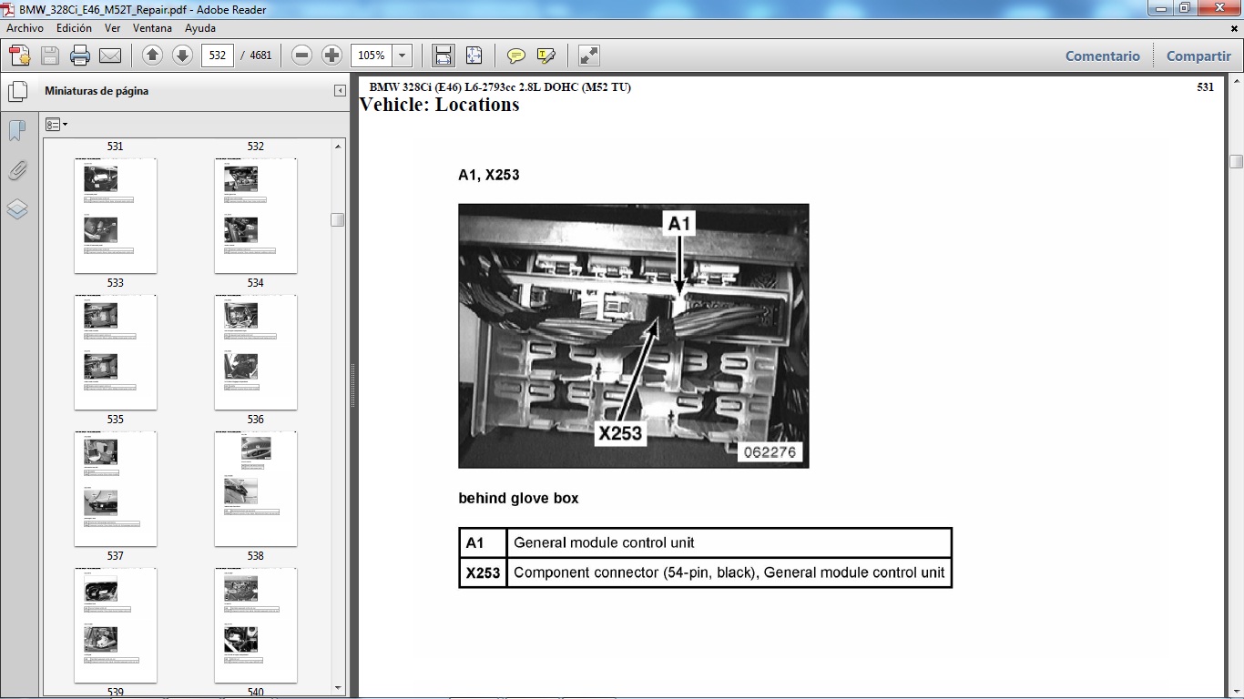Send the file by email envelope icon
The height and width of the screenshot is (699, 1244).
point(110,56)
